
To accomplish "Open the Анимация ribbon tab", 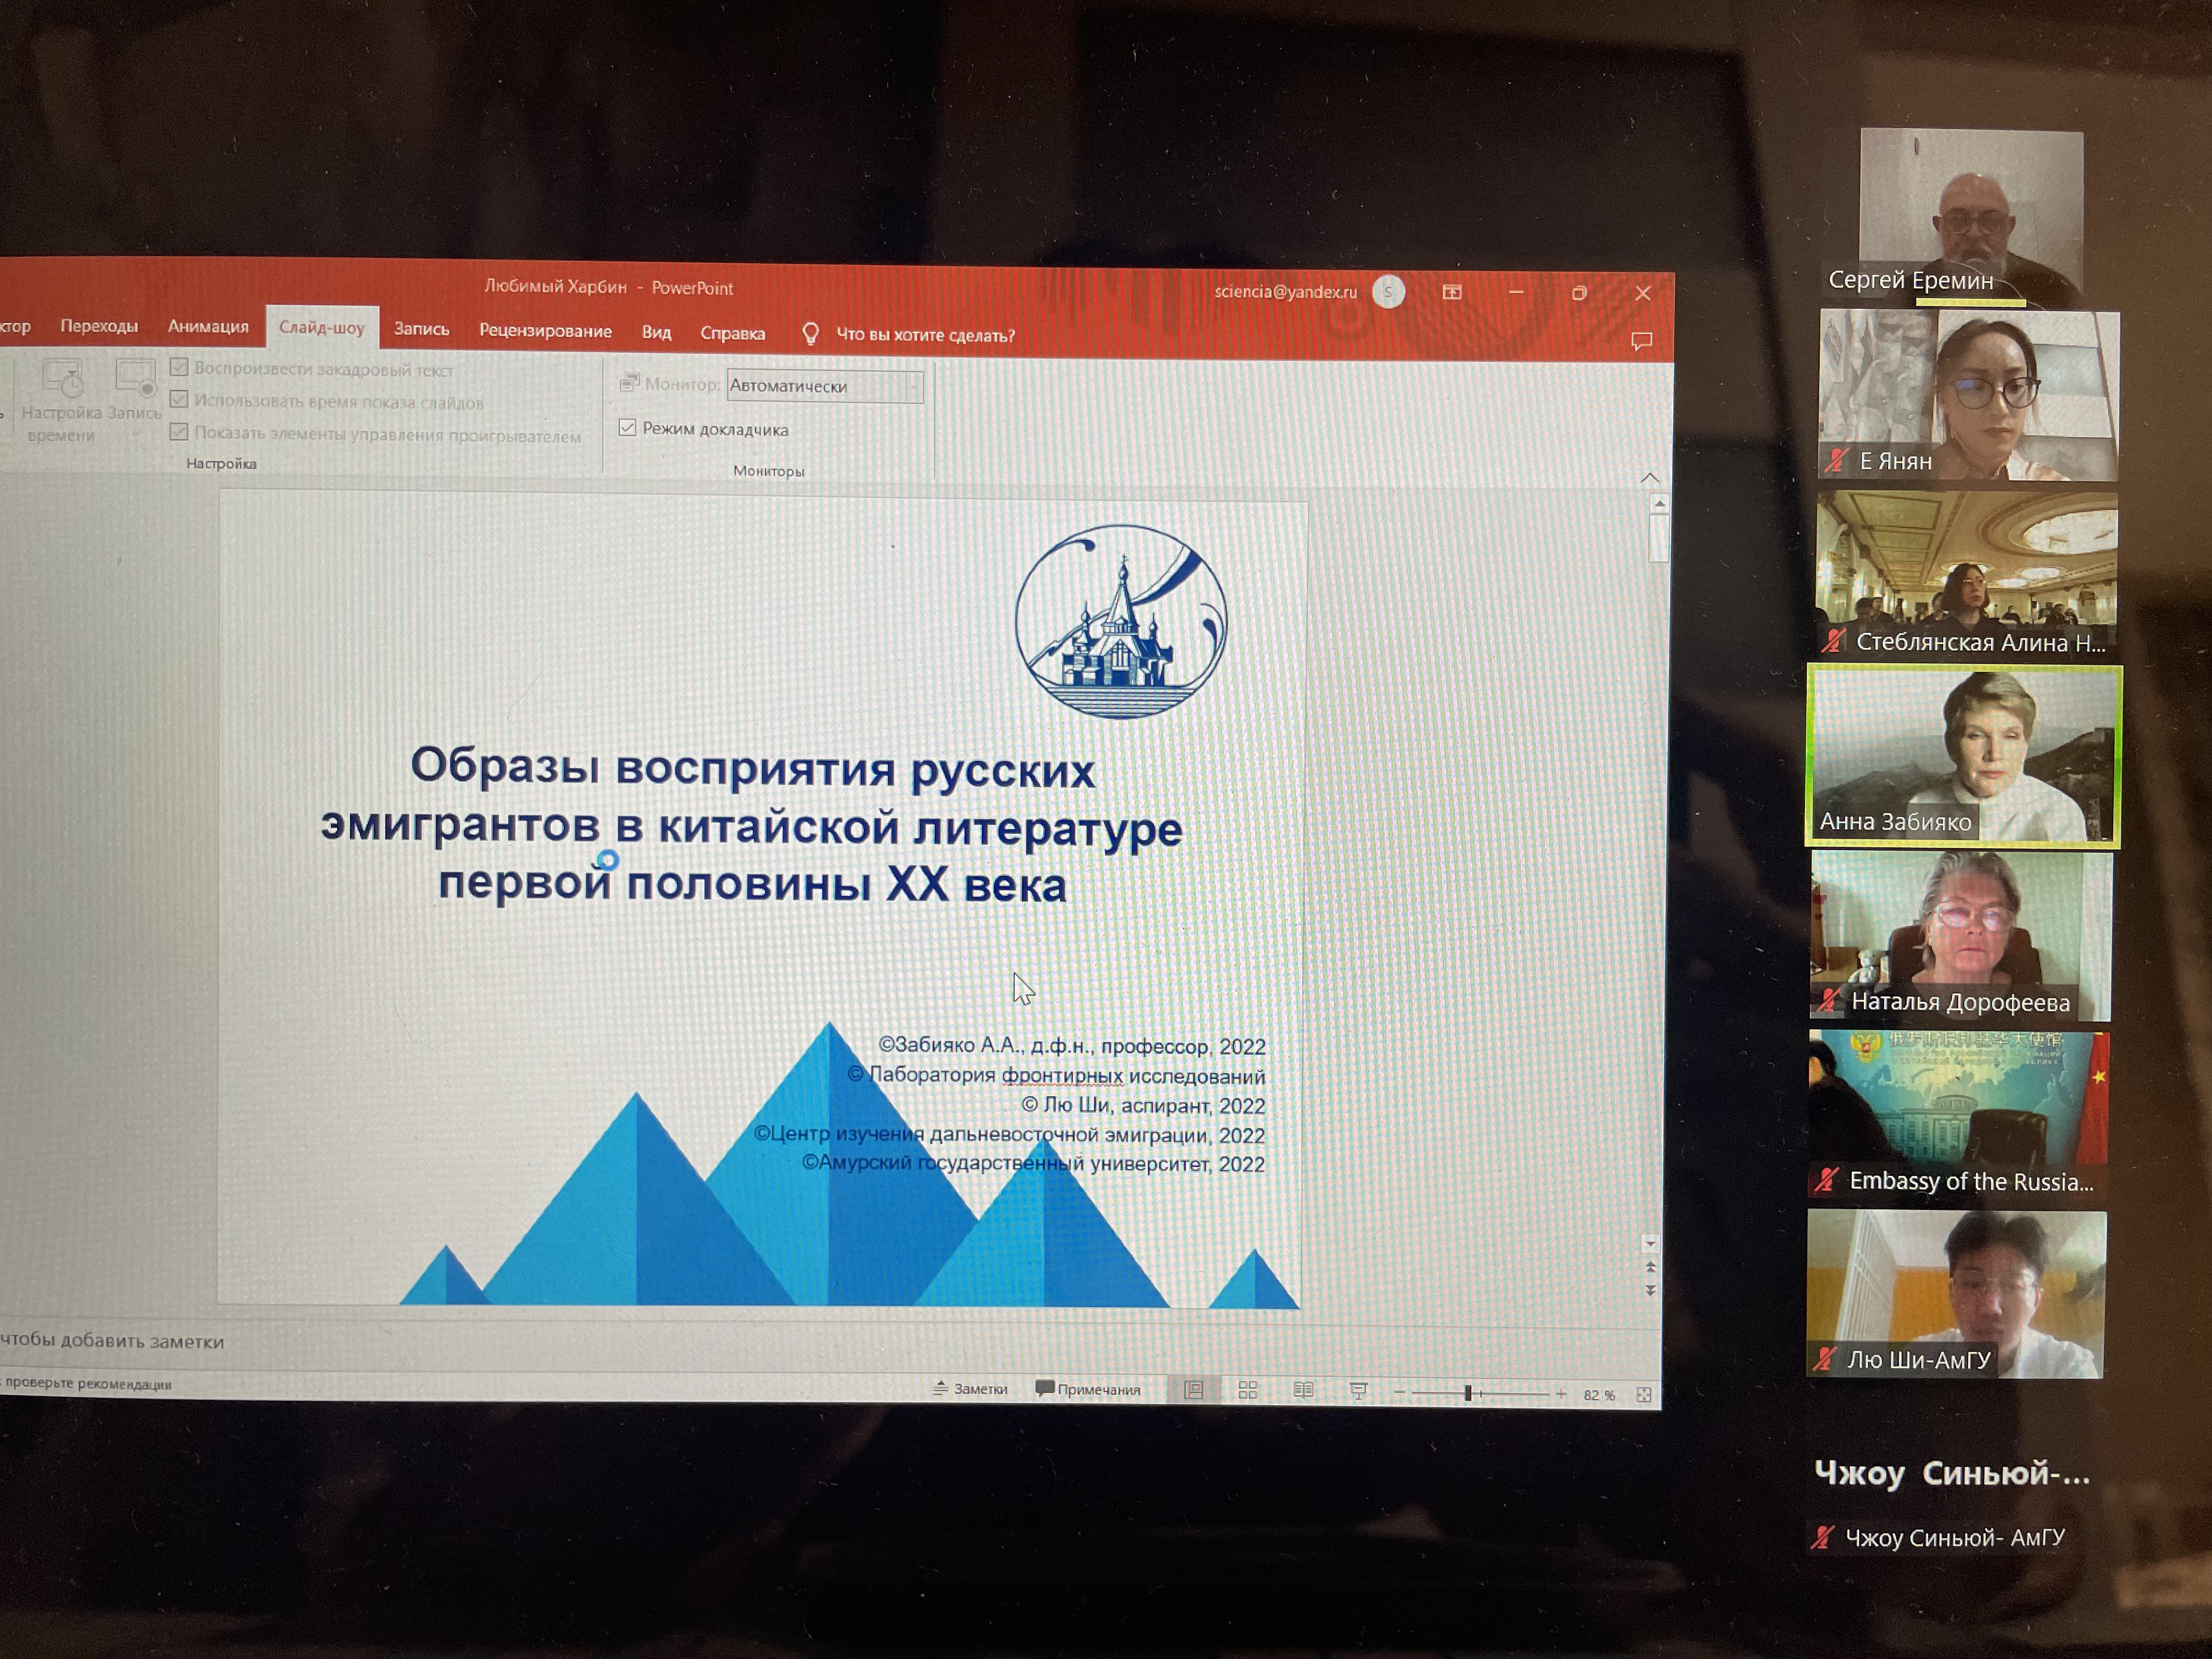I will tap(208, 326).
